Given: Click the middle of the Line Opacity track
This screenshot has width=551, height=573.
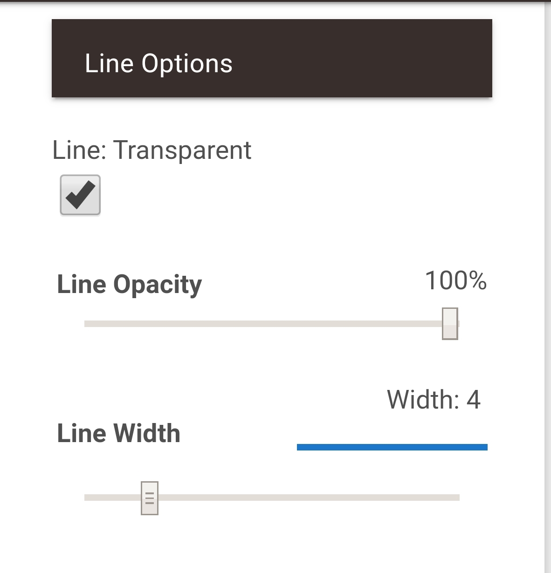Looking at the screenshot, I should [x=272, y=324].
